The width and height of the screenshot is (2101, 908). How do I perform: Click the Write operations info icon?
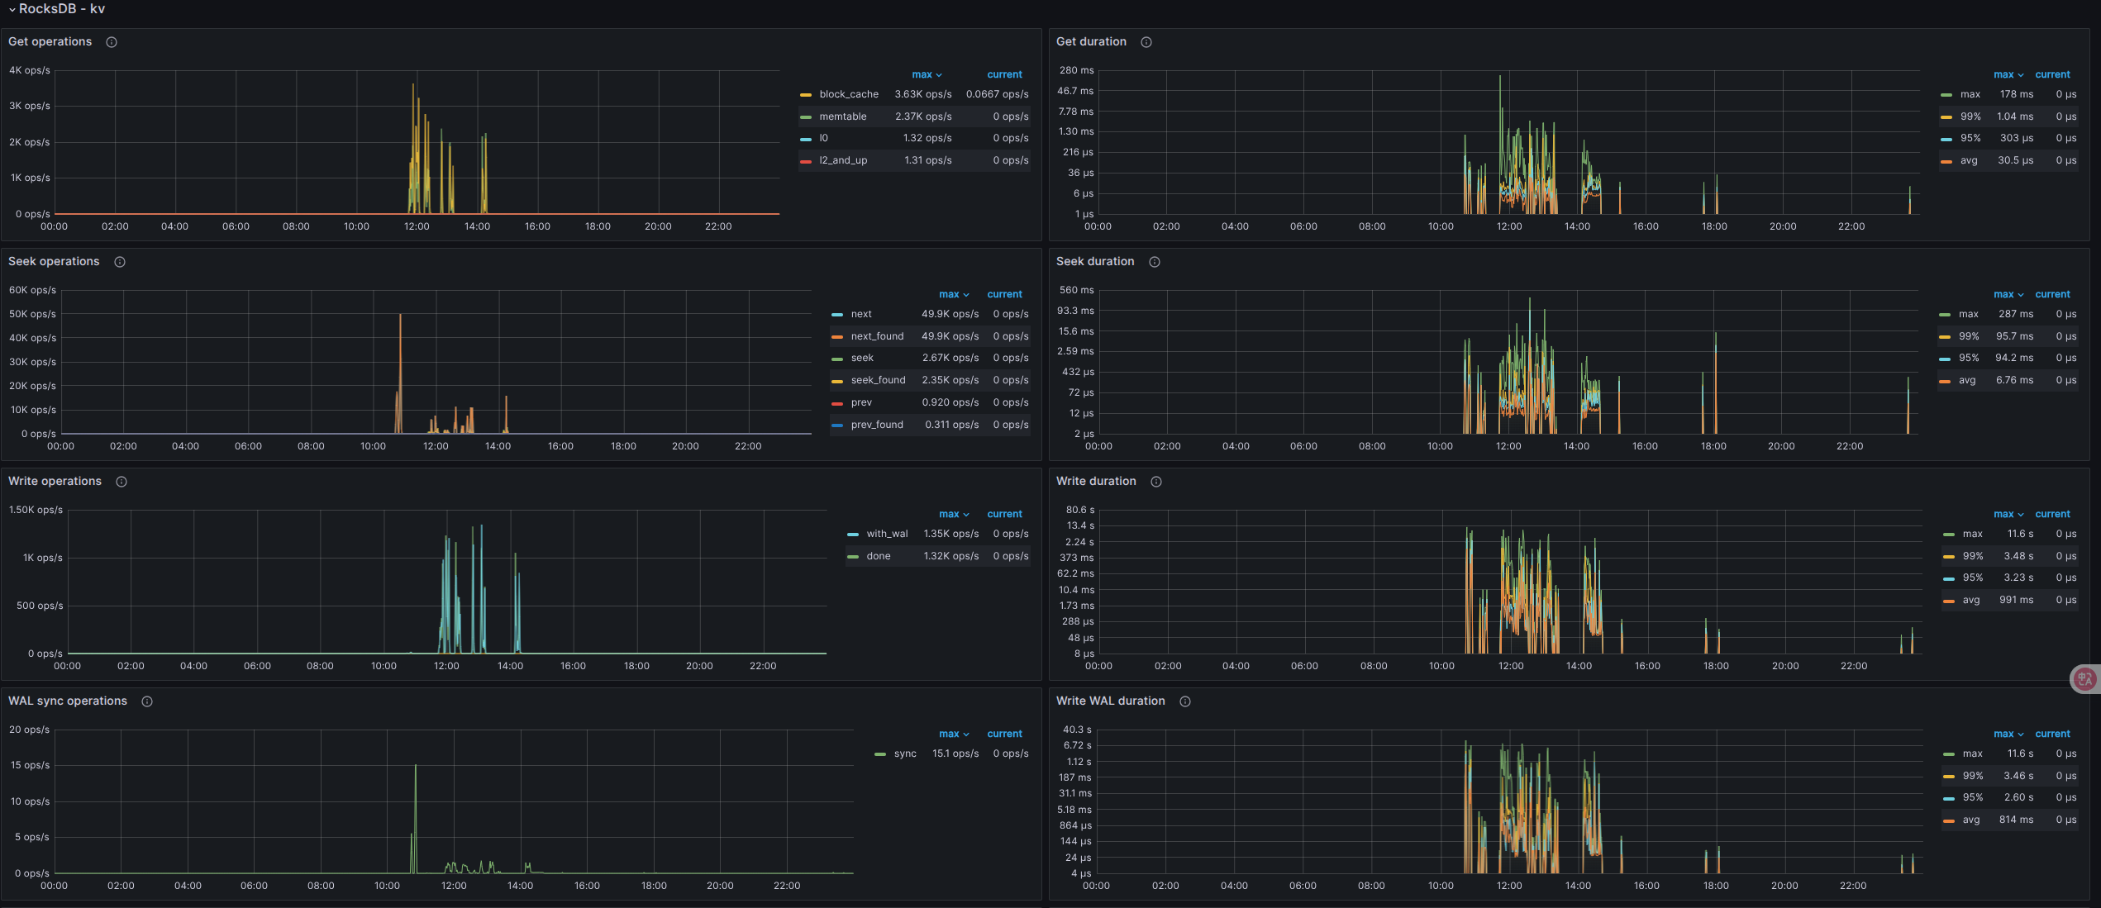(x=121, y=482)
